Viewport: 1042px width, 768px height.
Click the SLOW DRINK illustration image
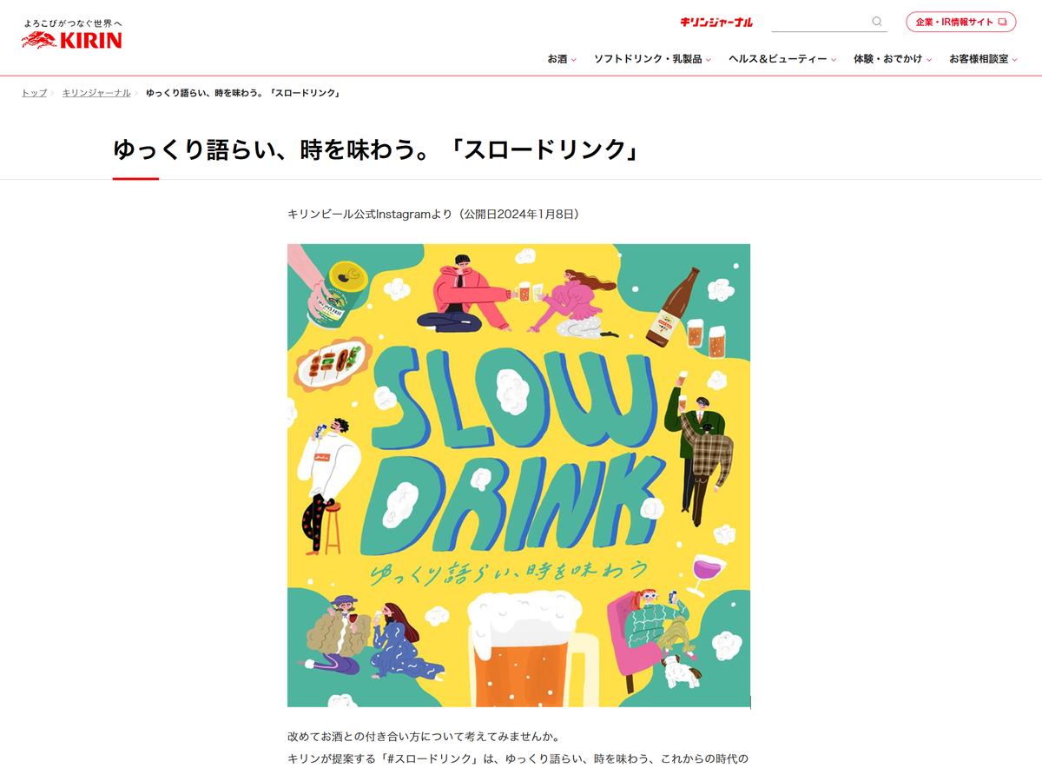518,475
